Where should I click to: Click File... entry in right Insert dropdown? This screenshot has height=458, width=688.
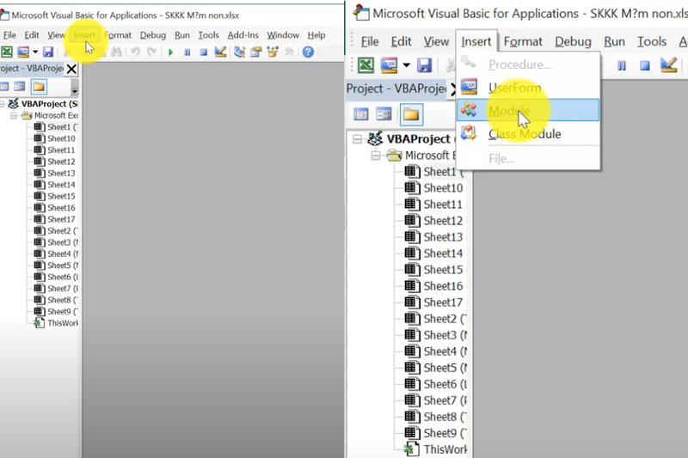(x=528, y=159)
